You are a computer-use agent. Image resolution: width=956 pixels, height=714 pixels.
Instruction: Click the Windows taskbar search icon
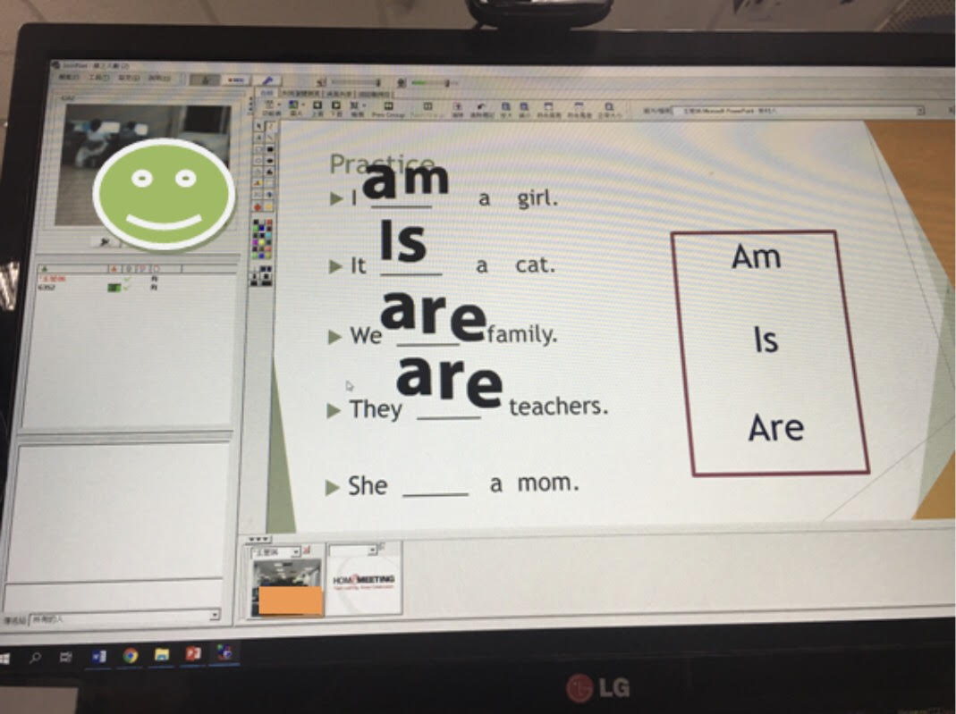(36, 657)
